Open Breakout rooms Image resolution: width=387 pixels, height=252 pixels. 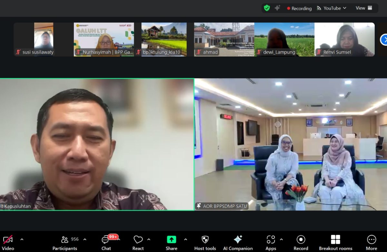335,243
